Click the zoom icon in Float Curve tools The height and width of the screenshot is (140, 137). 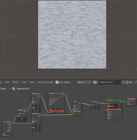point(59,97)
